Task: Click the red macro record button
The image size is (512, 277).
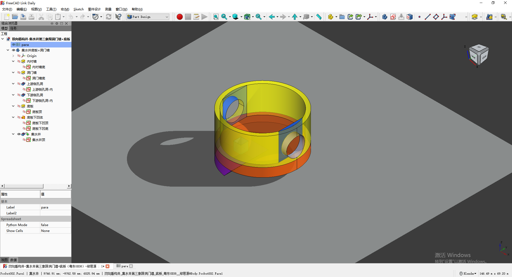Action: tap(179, 17)
